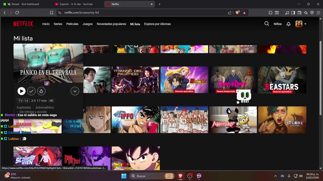Open the Dorohedoro title card
The width and height of the screenshot is (323, 181).
coord(233,80)
